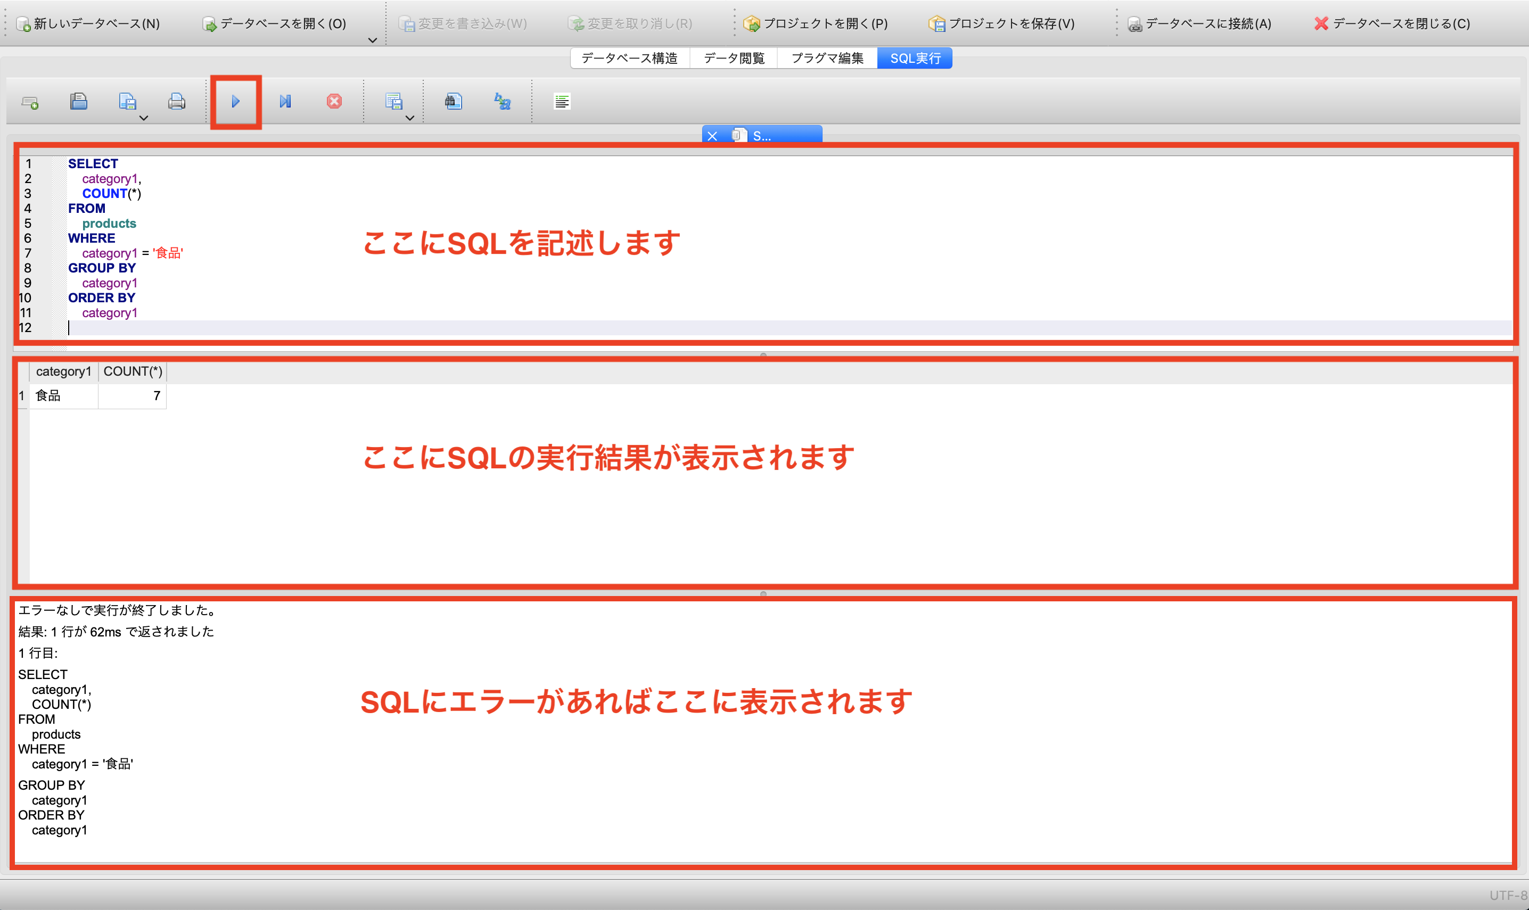Print the SQL editor contents
Screen dimensions: 1529x910
tap(177, 101)
